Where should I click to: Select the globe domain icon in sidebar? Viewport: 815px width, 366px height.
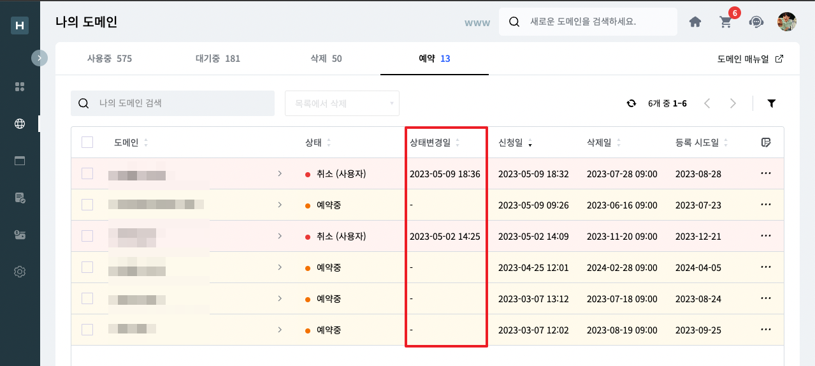click(x=20, y=124)
